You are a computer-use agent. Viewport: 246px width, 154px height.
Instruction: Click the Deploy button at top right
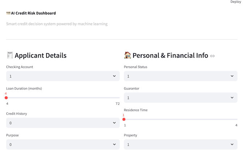236,2
